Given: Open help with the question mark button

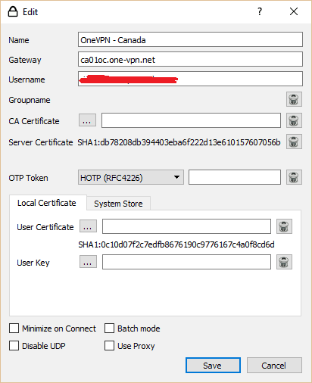Looking at the screenshot, I should point(260,11).
